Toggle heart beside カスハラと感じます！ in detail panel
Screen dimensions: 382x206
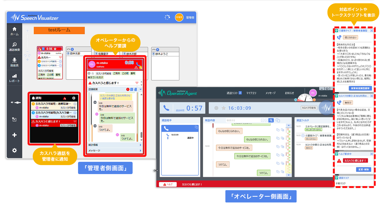[137, 83]
